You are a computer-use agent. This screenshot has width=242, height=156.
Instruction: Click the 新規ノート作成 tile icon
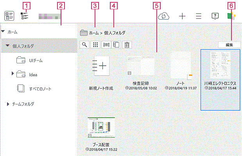[x=101, y=66]
